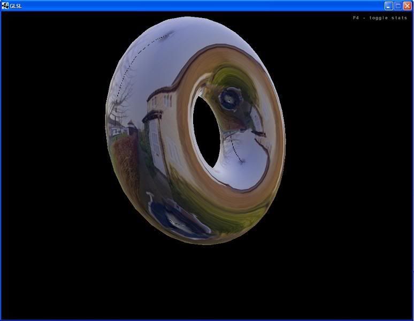The image size is (414, 321).
Task: Click the GLSL window title text
Action: (x=16, y=6)
